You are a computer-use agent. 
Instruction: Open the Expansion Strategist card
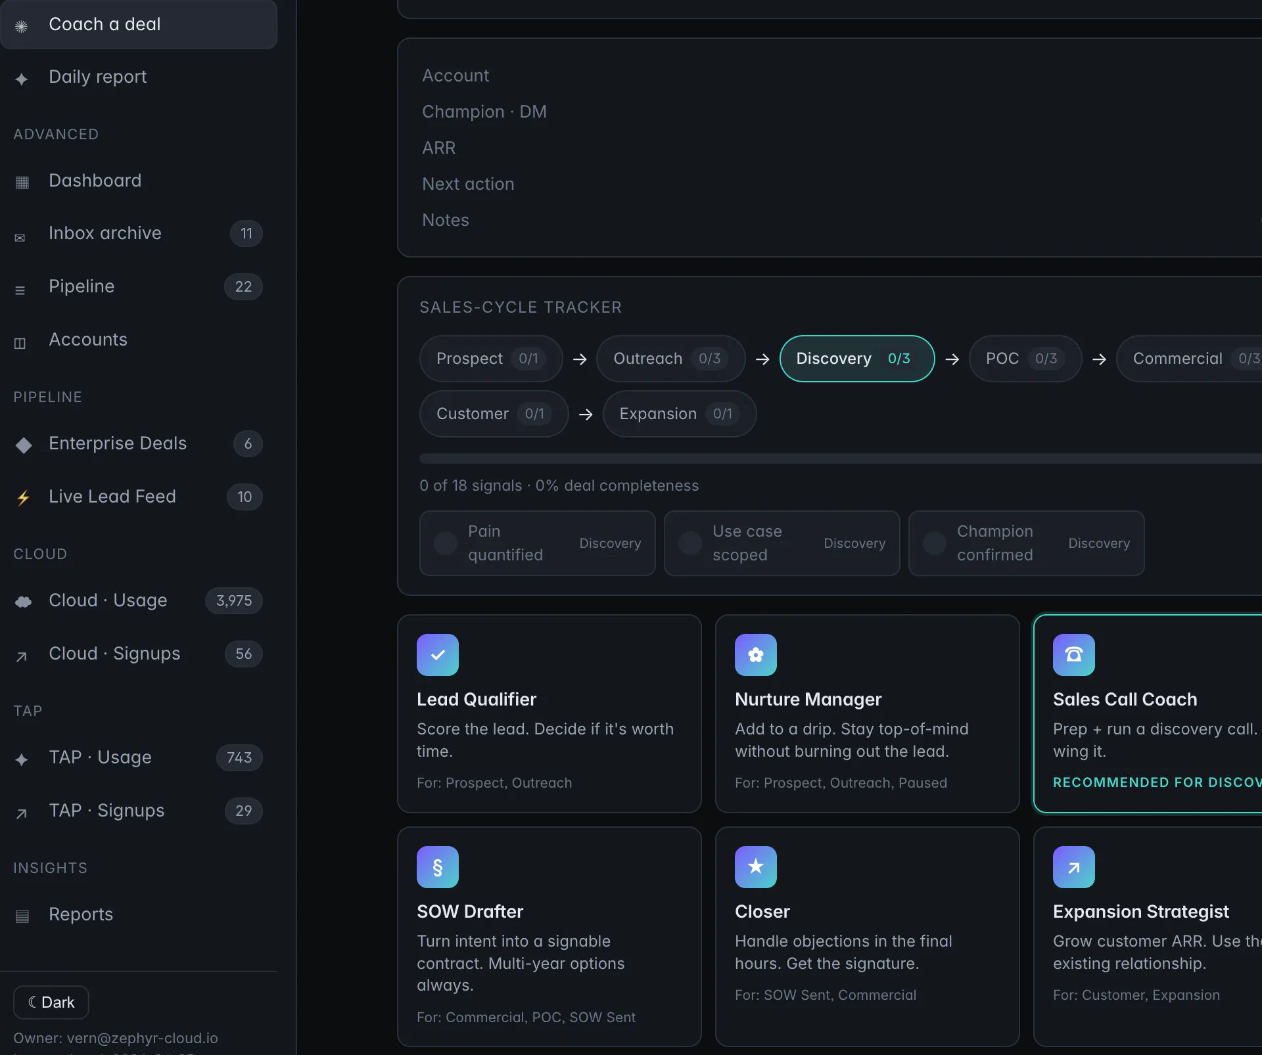click(1148, 937)
